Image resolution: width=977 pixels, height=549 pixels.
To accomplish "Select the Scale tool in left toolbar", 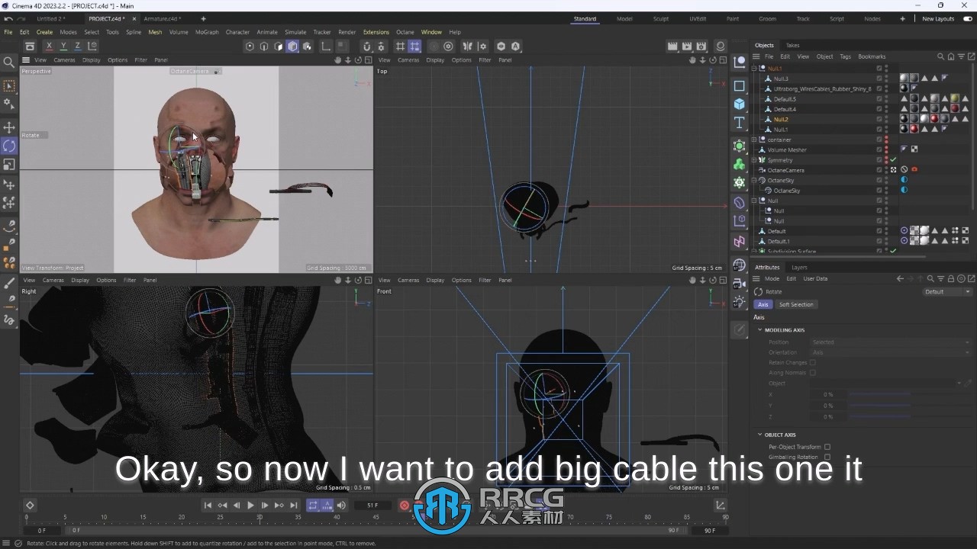I will (x=9, y=164).
